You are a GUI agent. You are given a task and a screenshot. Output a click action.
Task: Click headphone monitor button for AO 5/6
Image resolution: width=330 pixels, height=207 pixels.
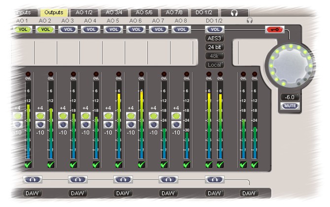pyautogui.click(x=123, y=180)
